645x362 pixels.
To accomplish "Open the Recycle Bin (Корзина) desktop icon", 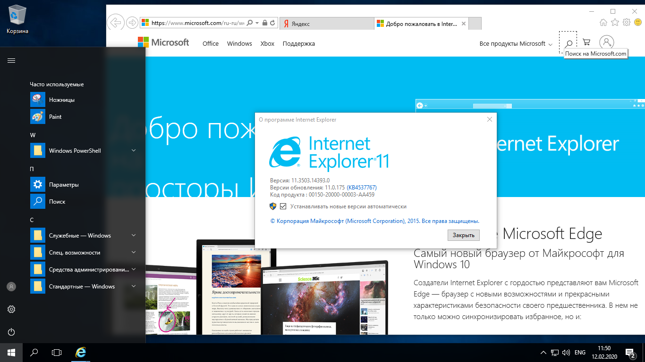I will pos(17,20).
